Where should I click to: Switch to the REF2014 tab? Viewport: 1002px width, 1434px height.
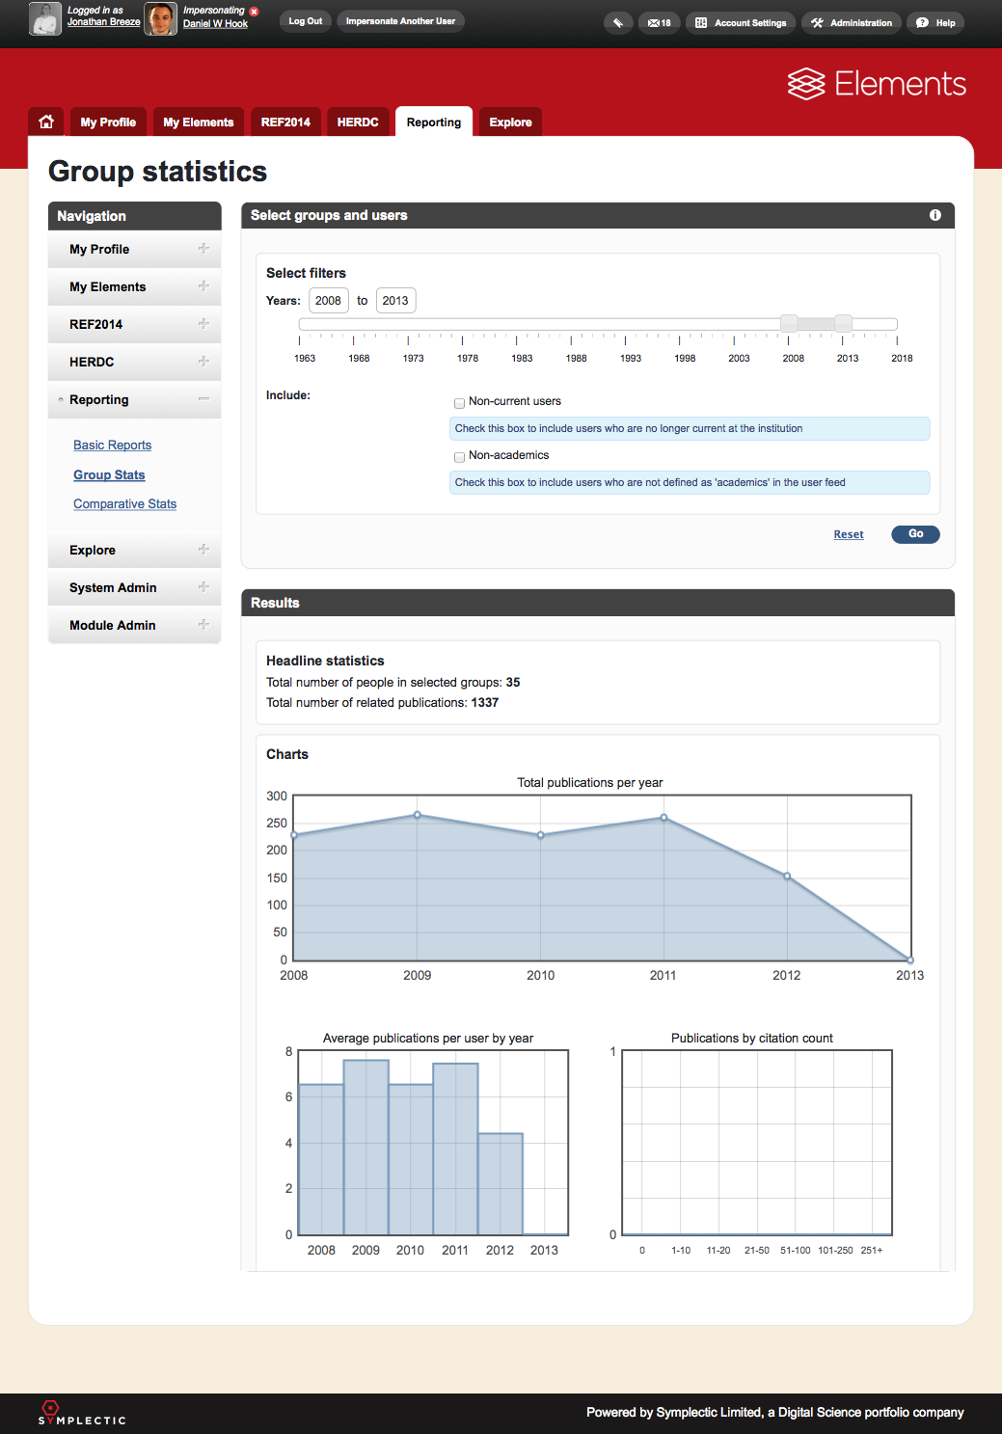(285, 122)
